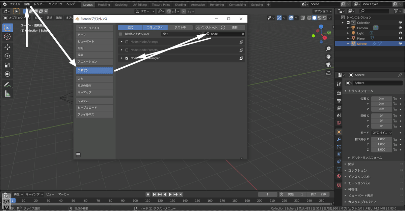This screenshot has height=211, width=405.
Task: Open the Output properties tab
Action: pyautogui.click(x=339, y=101)
